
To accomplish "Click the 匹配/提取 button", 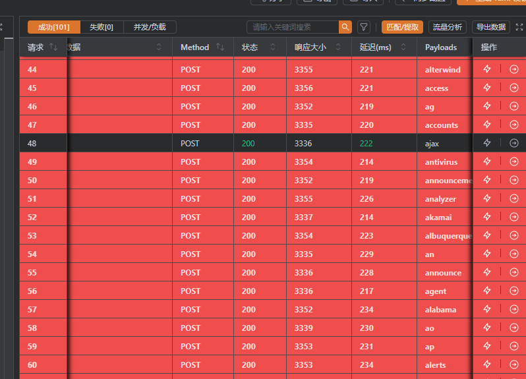I will (x=402, y=27).
